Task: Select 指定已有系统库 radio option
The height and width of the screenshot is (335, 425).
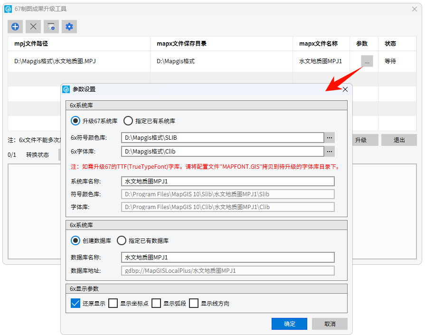Action: (x=128, y=121)
